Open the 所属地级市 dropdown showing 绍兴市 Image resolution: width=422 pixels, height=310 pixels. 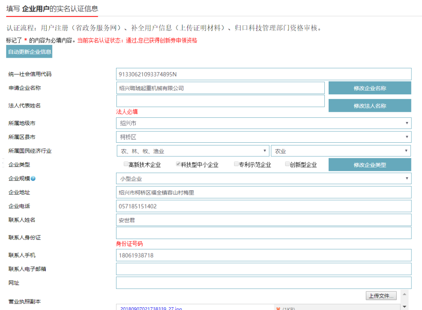[x=264, y=123]
